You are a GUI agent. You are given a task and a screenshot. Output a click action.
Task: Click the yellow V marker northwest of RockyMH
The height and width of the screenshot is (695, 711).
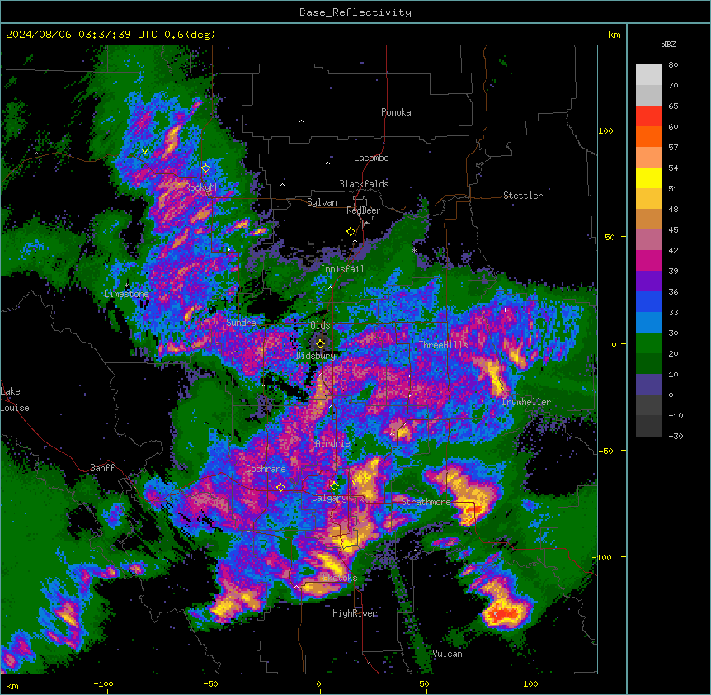[x=144, y=152]
